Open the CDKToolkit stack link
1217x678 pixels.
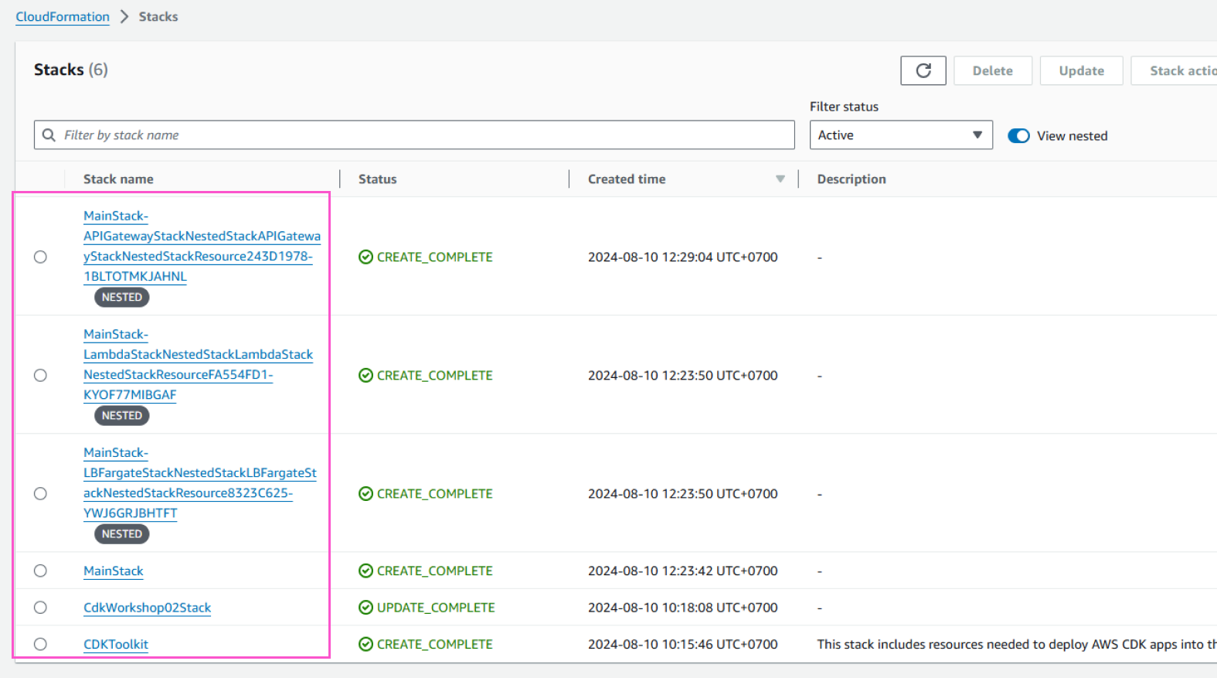pyautogui.click(x=116, y=644)
